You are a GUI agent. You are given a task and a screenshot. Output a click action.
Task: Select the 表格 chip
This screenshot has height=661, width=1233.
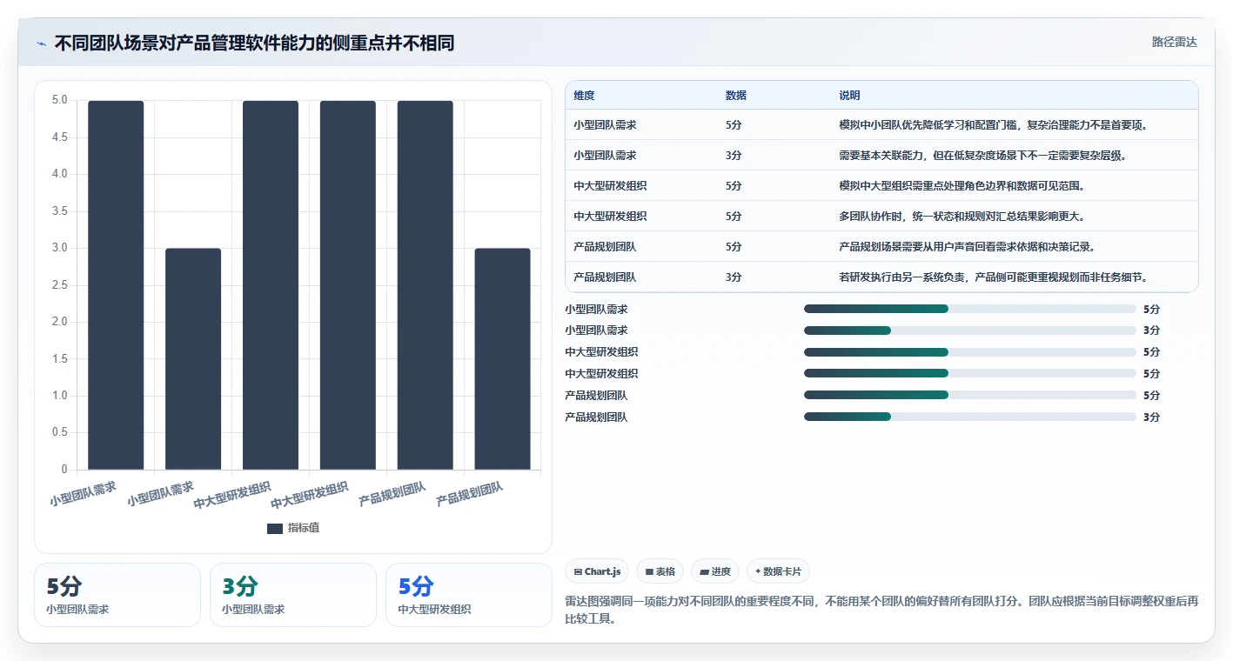(660, 571)
